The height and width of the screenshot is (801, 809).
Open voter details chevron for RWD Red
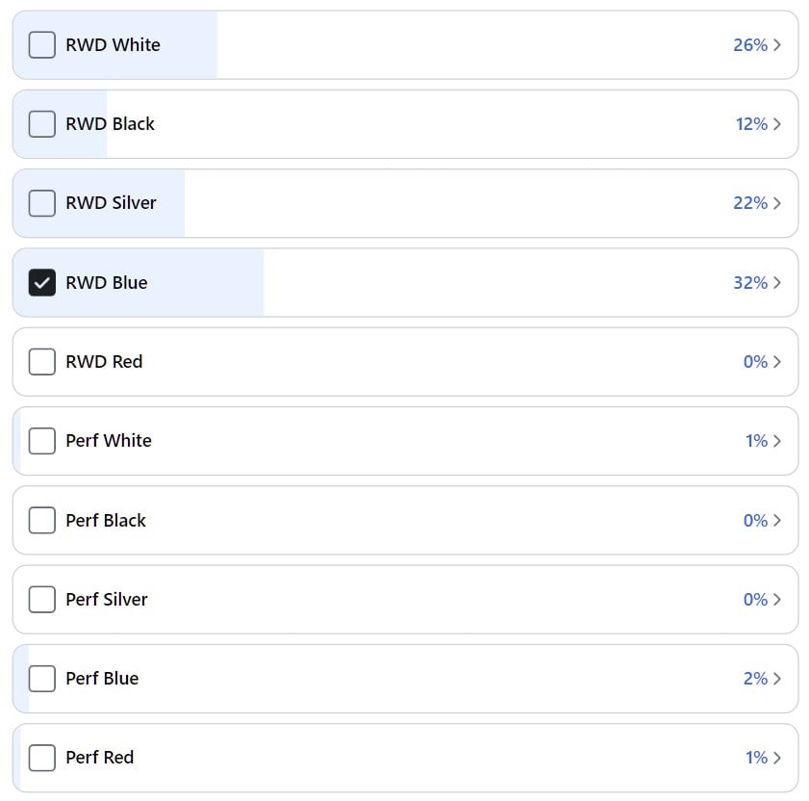coord(777,361)
